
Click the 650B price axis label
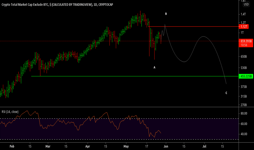[244, 57]
